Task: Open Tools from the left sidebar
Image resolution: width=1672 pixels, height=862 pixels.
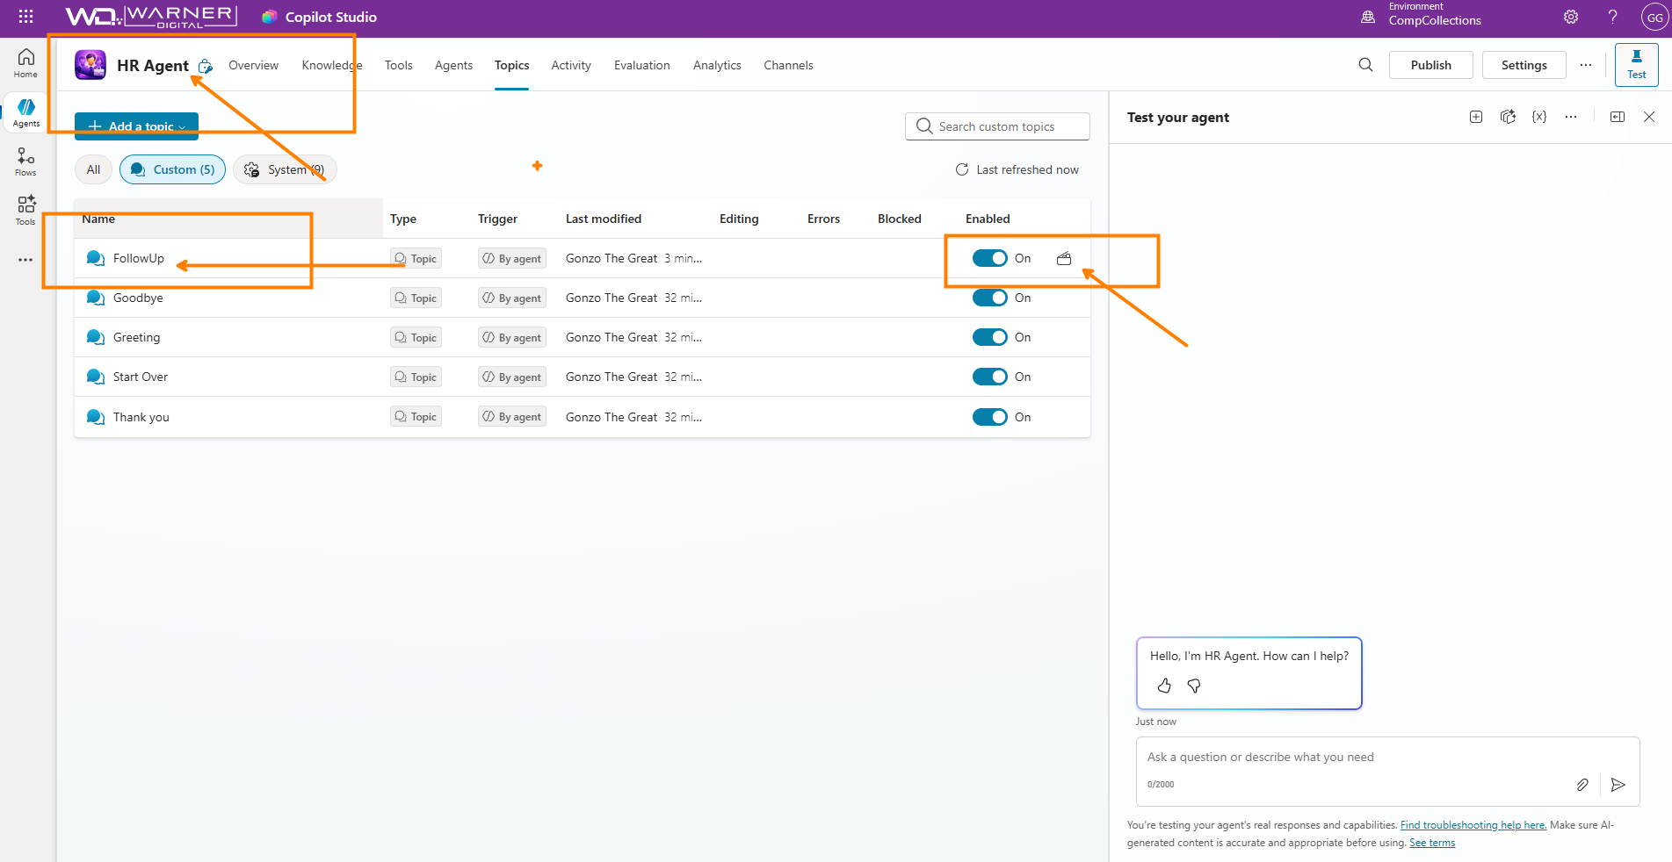Action: click(25, 210)
